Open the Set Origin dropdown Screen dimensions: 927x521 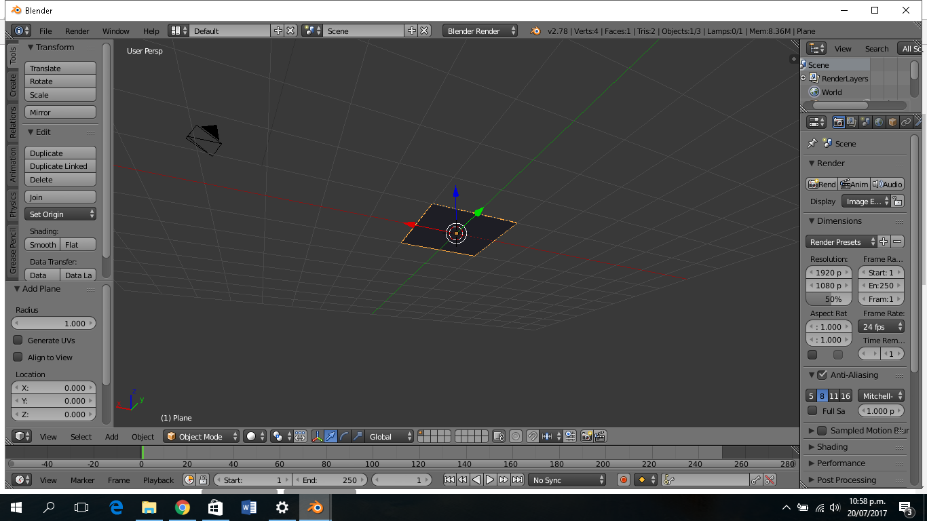click(60, 214)
